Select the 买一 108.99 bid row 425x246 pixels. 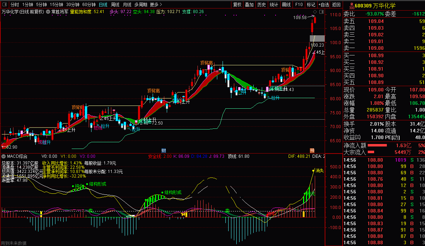click(384, 55)
